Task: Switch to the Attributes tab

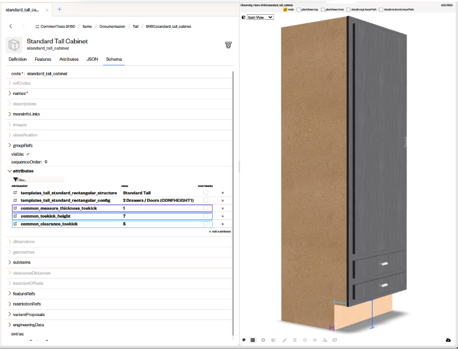Action: [x=69, y=59]
